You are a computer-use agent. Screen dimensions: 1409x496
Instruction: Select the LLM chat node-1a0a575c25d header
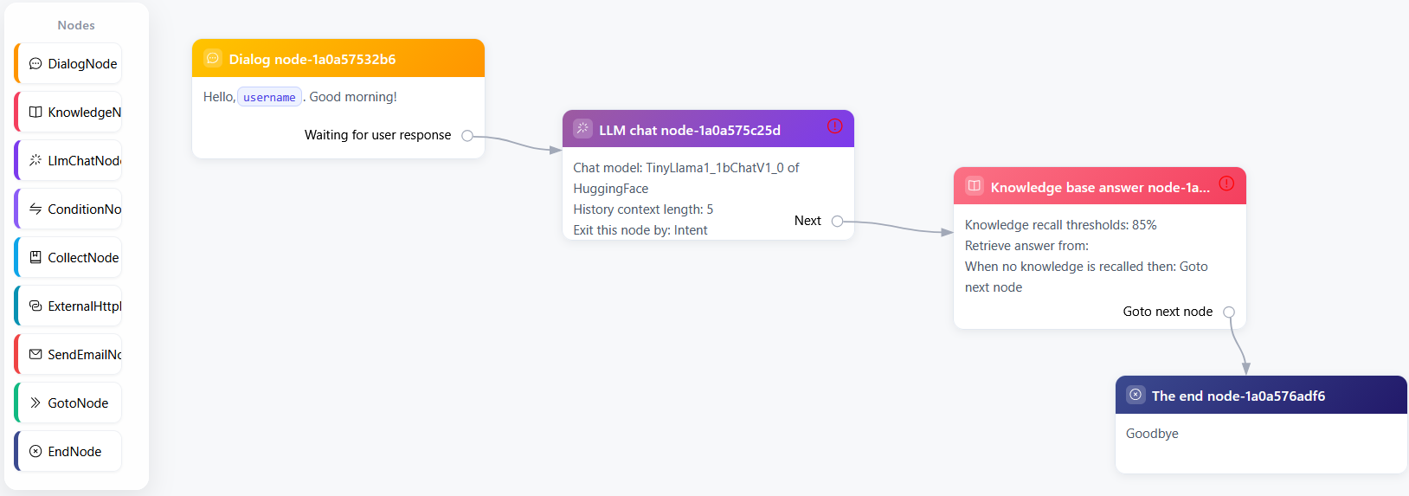[x=708, y=129]
